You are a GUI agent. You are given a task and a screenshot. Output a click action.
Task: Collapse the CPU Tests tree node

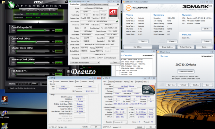pyautogui.click(x=117, y=70)
